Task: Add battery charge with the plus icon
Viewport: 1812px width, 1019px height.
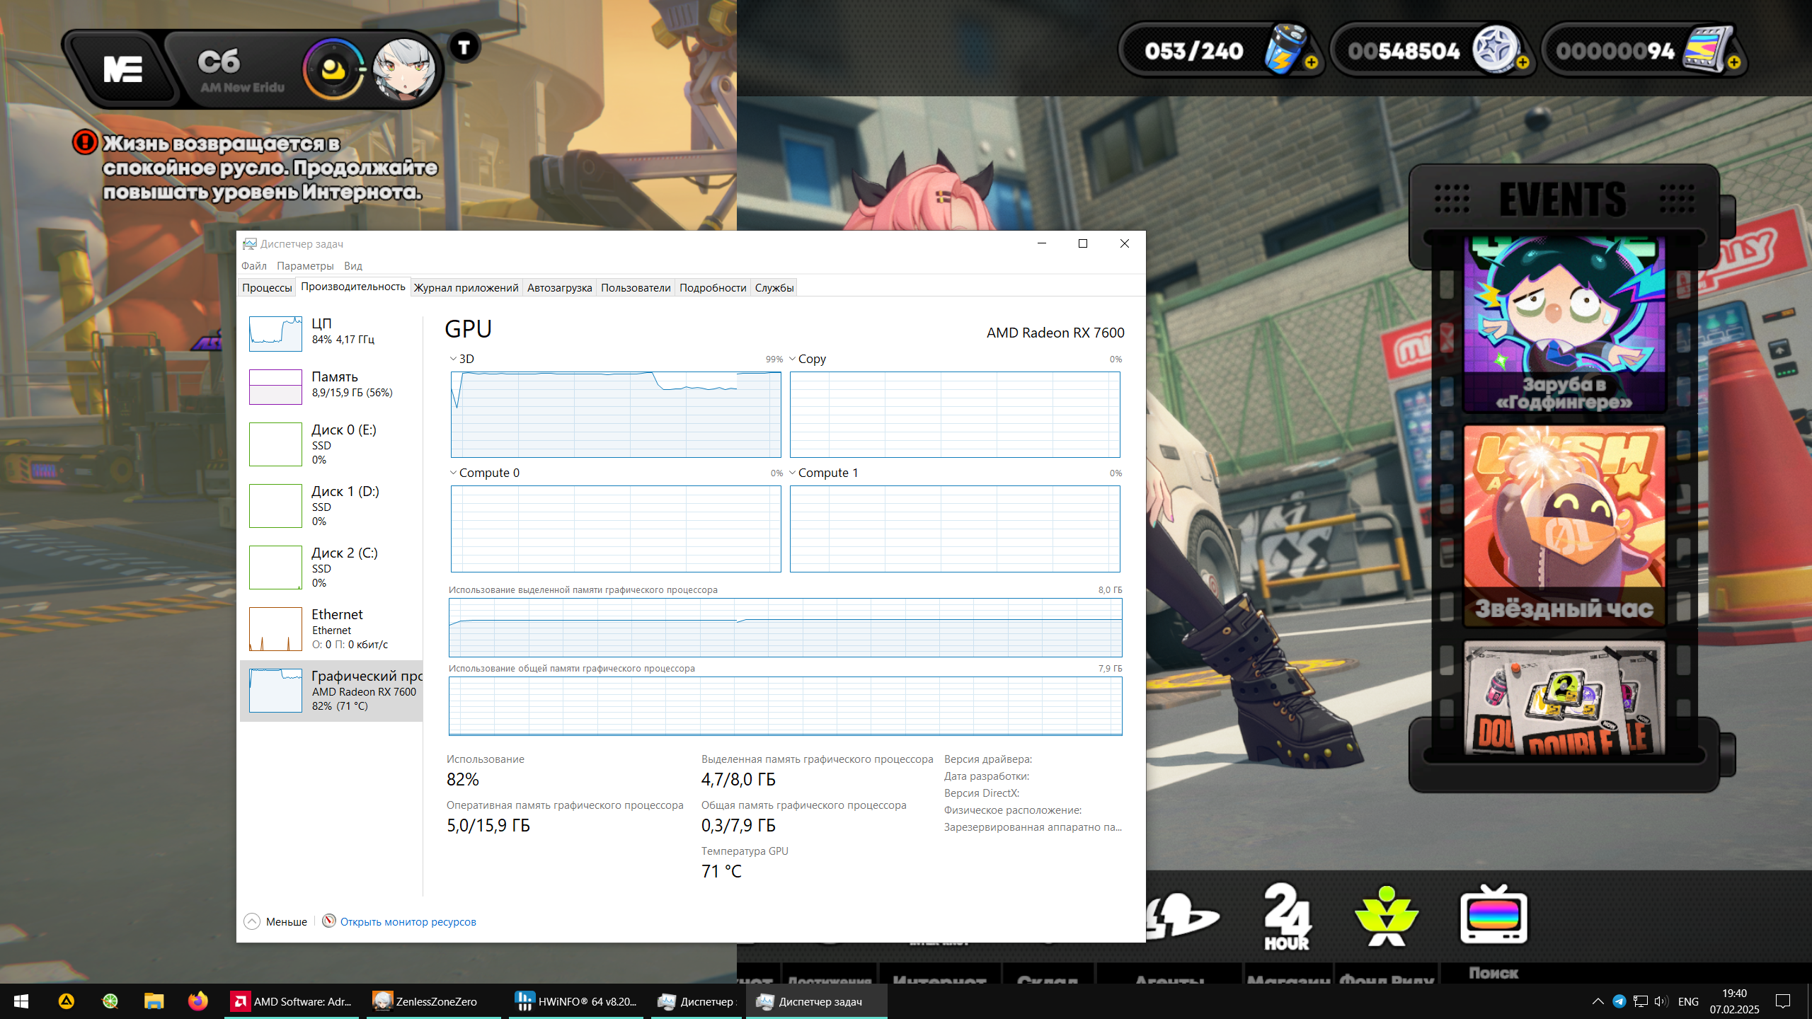Action: [x=1311, y=62]
